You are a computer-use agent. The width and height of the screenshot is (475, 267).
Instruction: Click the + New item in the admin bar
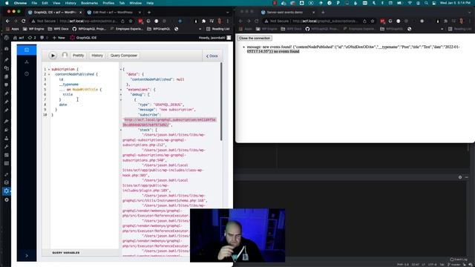[x=59, y=38]
